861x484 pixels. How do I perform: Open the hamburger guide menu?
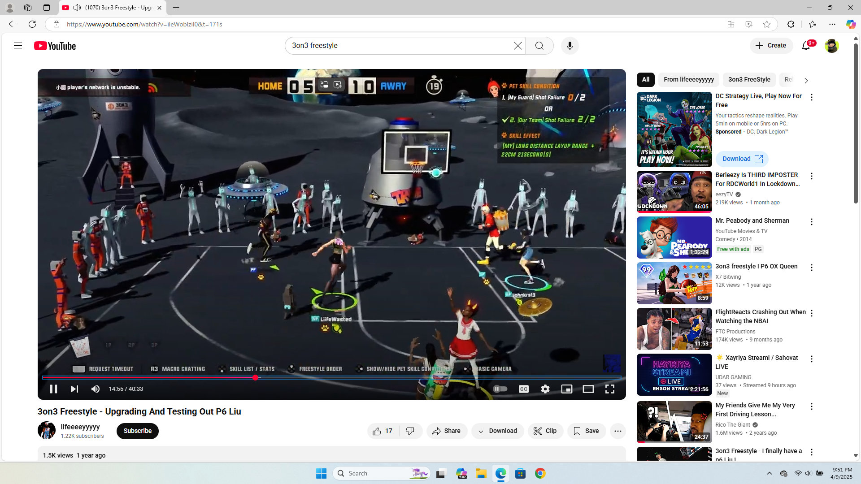tap(18, 46)
